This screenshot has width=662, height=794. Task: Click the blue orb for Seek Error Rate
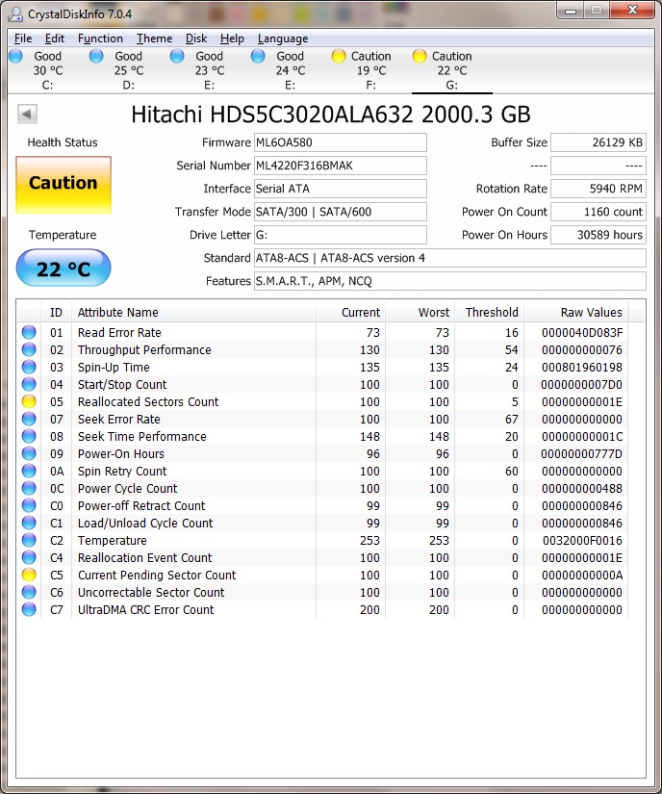pos(29,419)
